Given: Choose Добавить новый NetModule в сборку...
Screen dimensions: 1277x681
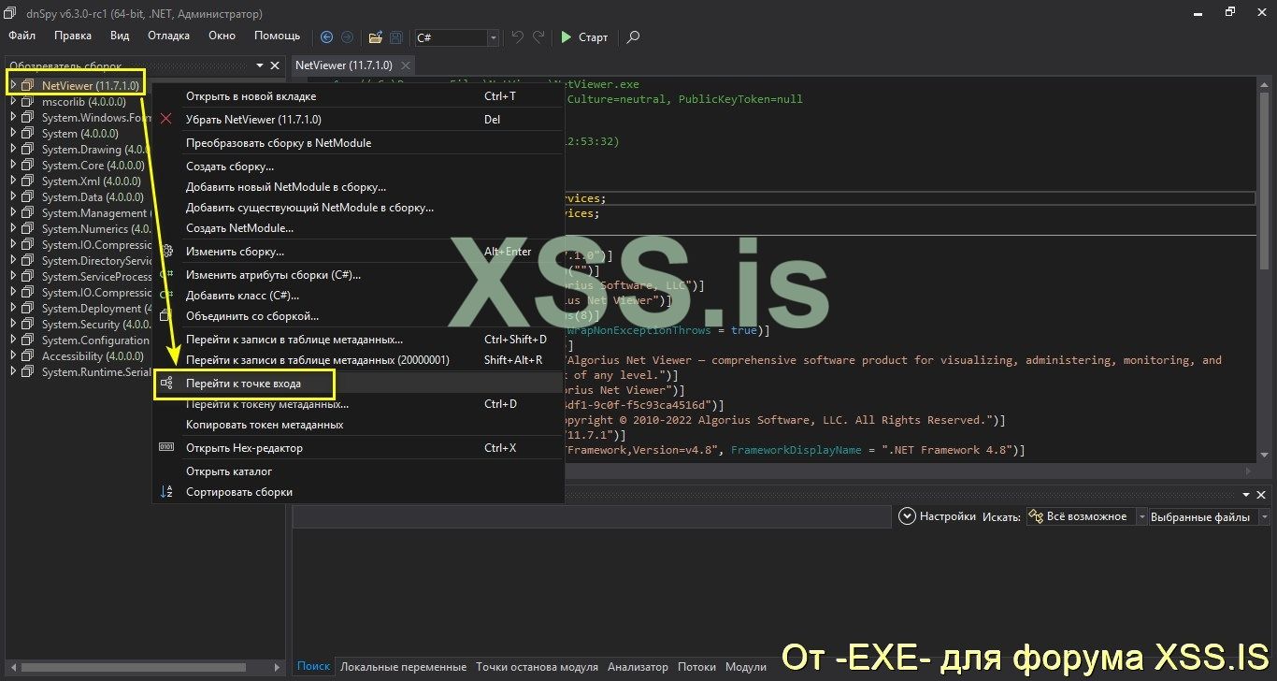Looking at the screenshot, I should (x=358, y=187).
